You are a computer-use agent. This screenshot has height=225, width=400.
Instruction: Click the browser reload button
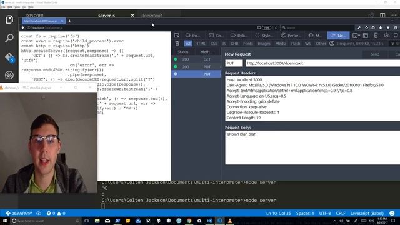(x=276, y=27)
